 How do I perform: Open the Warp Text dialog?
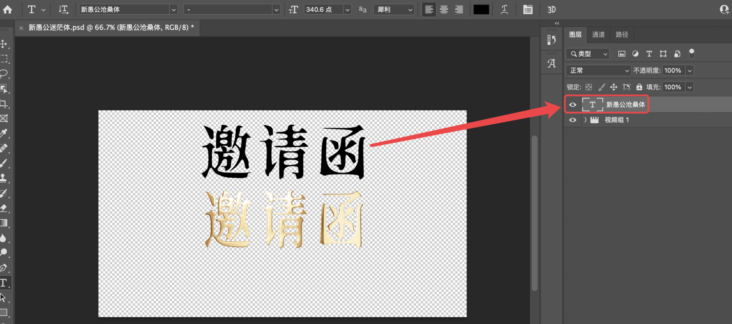click(505, 9)
